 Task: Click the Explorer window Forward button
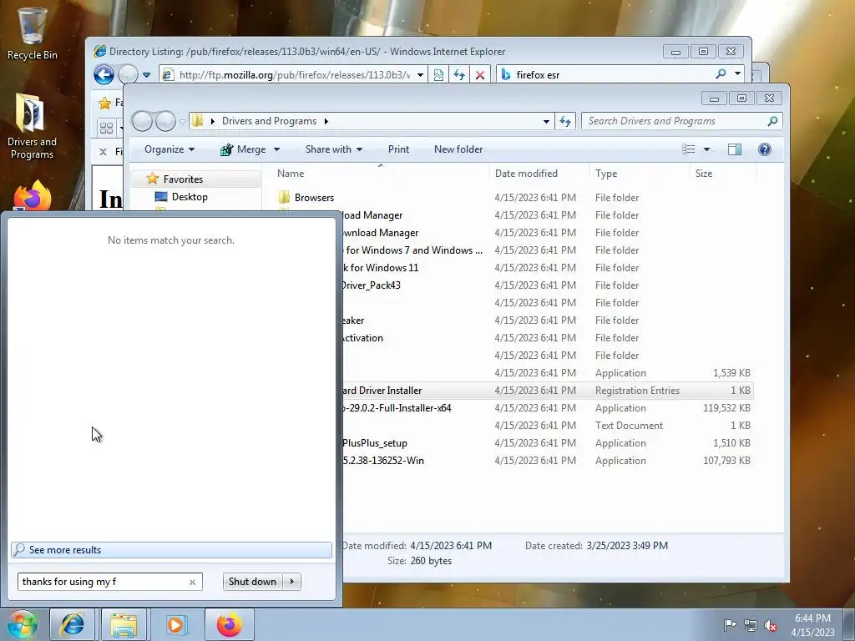click(166, 121)
